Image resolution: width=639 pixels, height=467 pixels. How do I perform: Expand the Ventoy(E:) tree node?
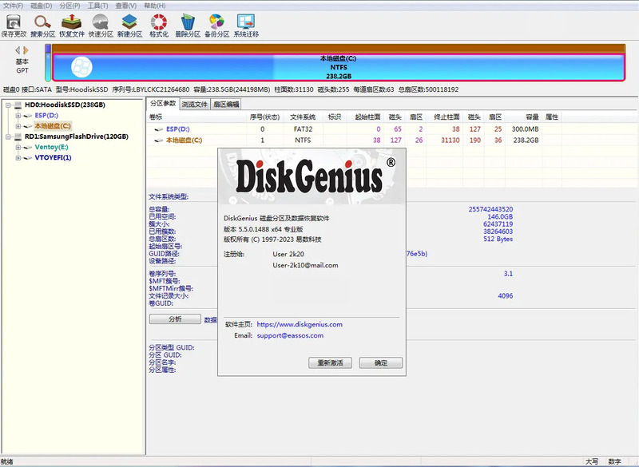coord(18,146)
